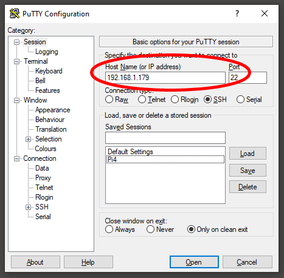Go to the Logging category
Screen dimensions: 284x278
(x=47, y=52)
